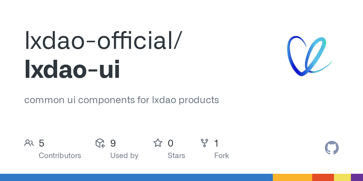Select the repository description text
This screenshot has width=363, height=181.
click(x=122, y=100)
